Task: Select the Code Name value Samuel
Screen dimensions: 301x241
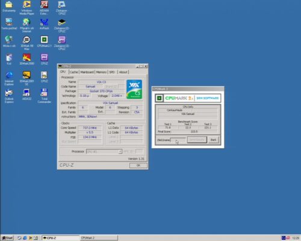Action: coord(90,86)
